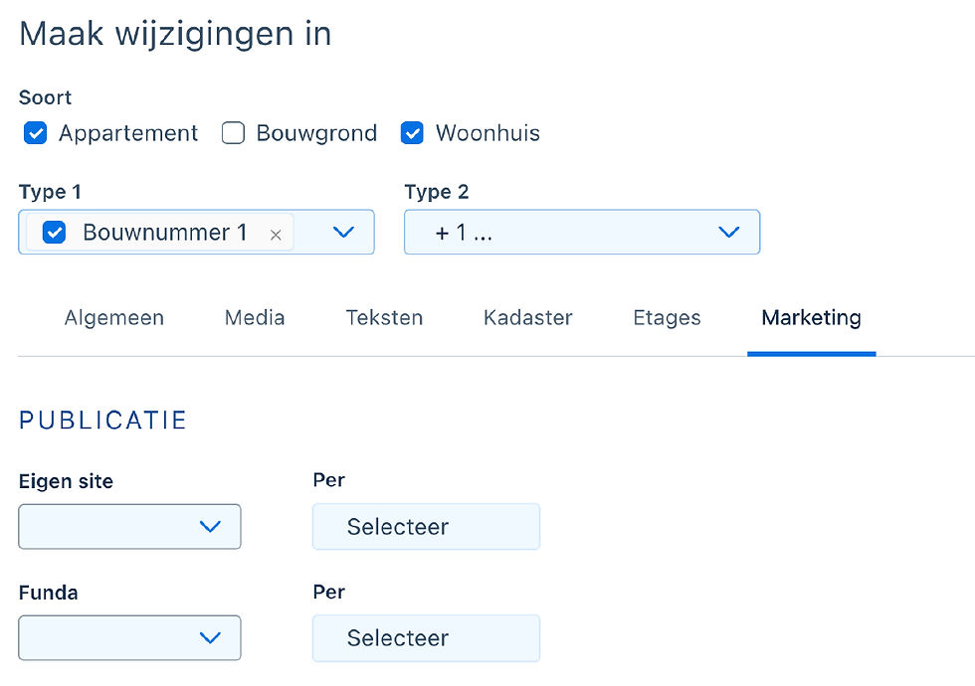Open the Media tab
Image resolution: width=975 pixels, height=686 pixels.
pos(255,318)
